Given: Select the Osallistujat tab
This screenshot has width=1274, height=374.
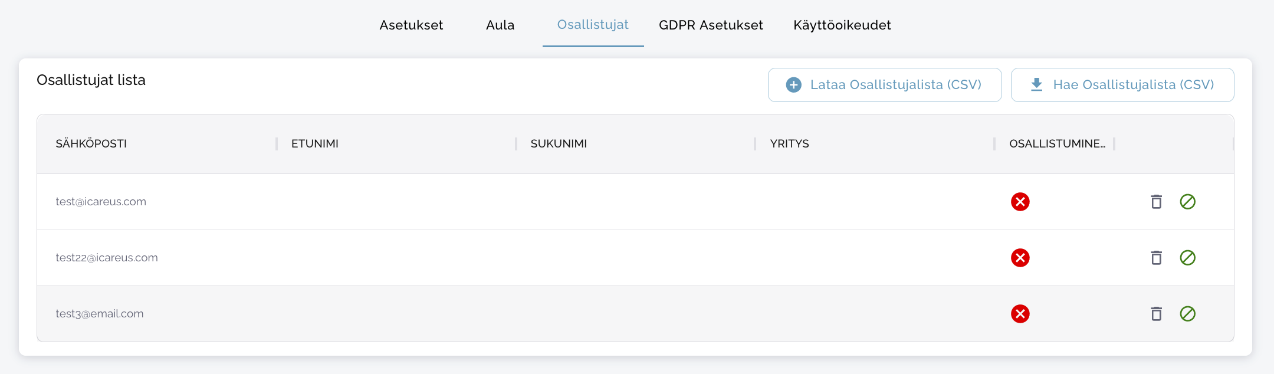Looking at the screenshot, I should tap(593, 25).
